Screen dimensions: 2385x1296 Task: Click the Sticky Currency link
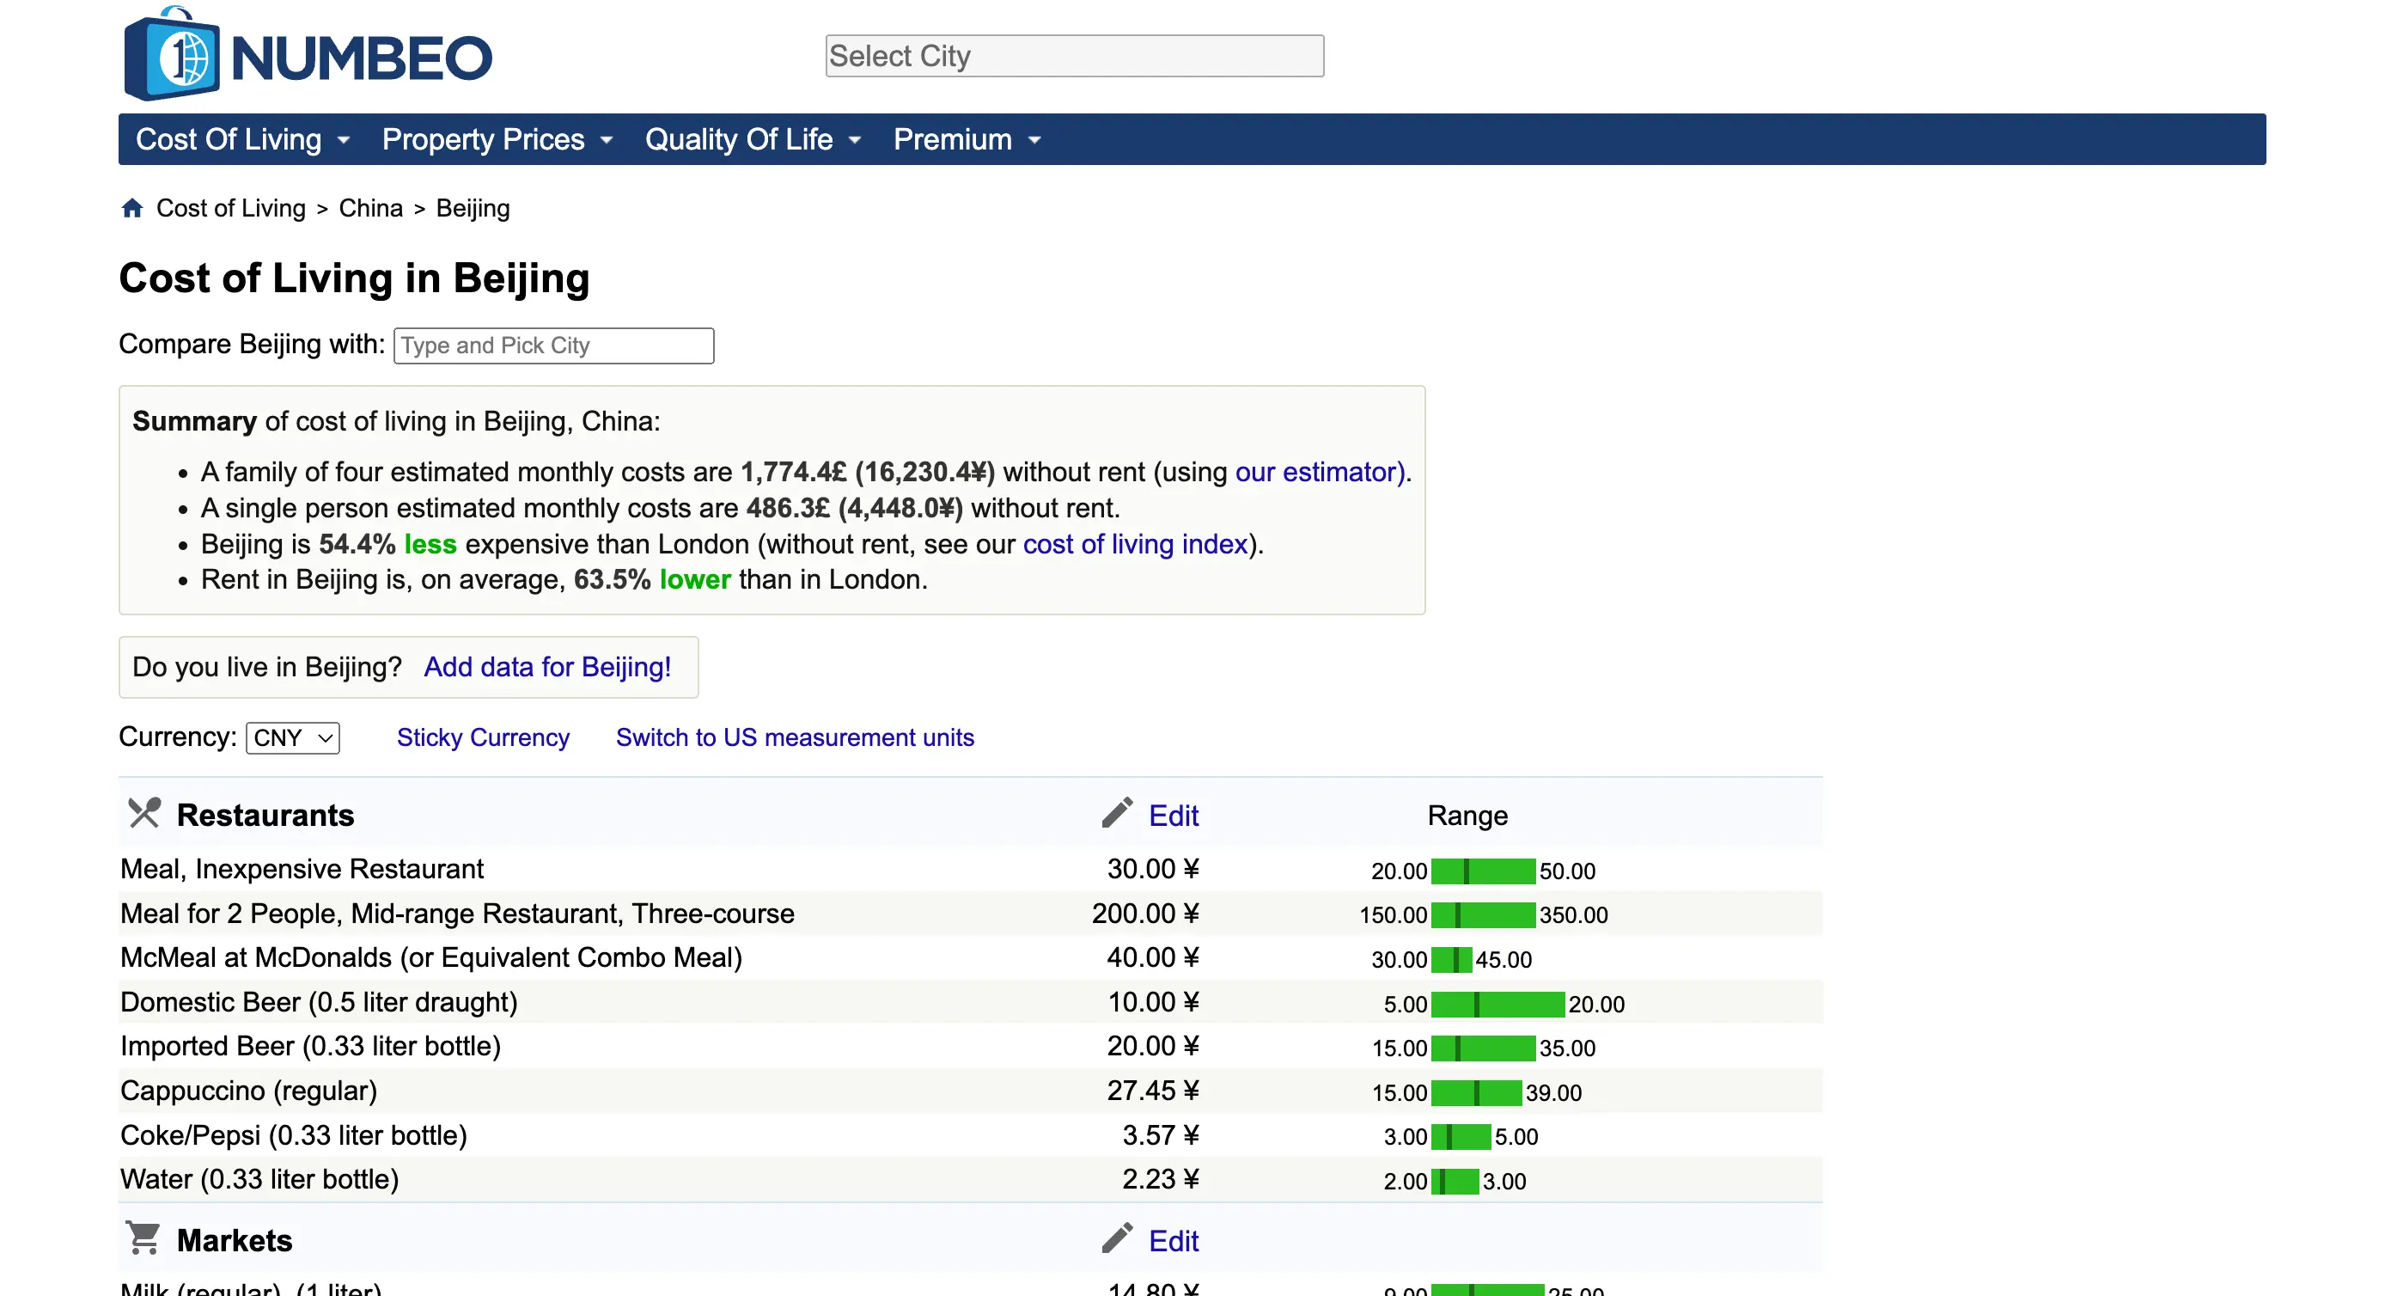tap(484, 737)
